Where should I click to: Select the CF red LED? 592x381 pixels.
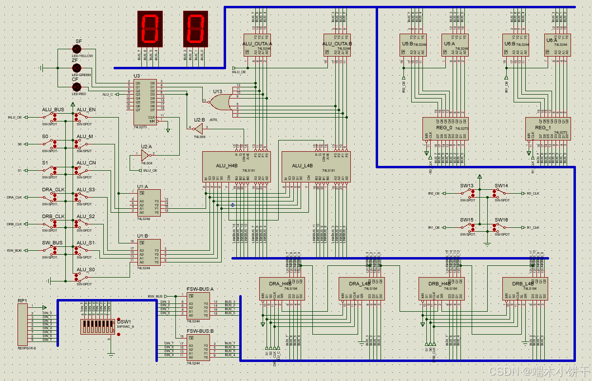76,87
